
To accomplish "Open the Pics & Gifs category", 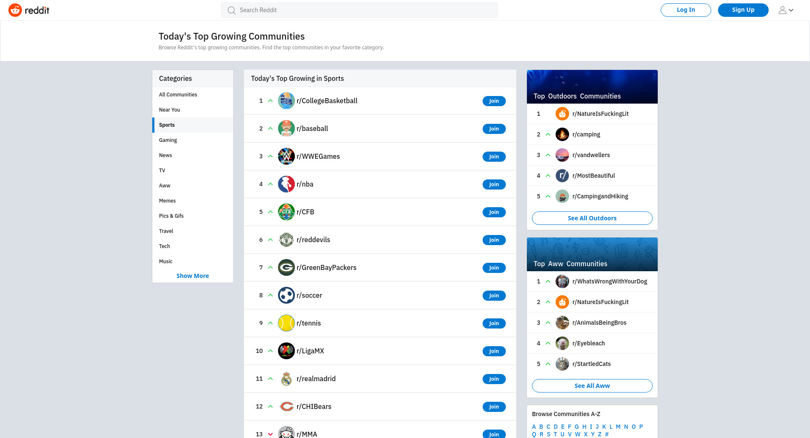I will (171, 216).
